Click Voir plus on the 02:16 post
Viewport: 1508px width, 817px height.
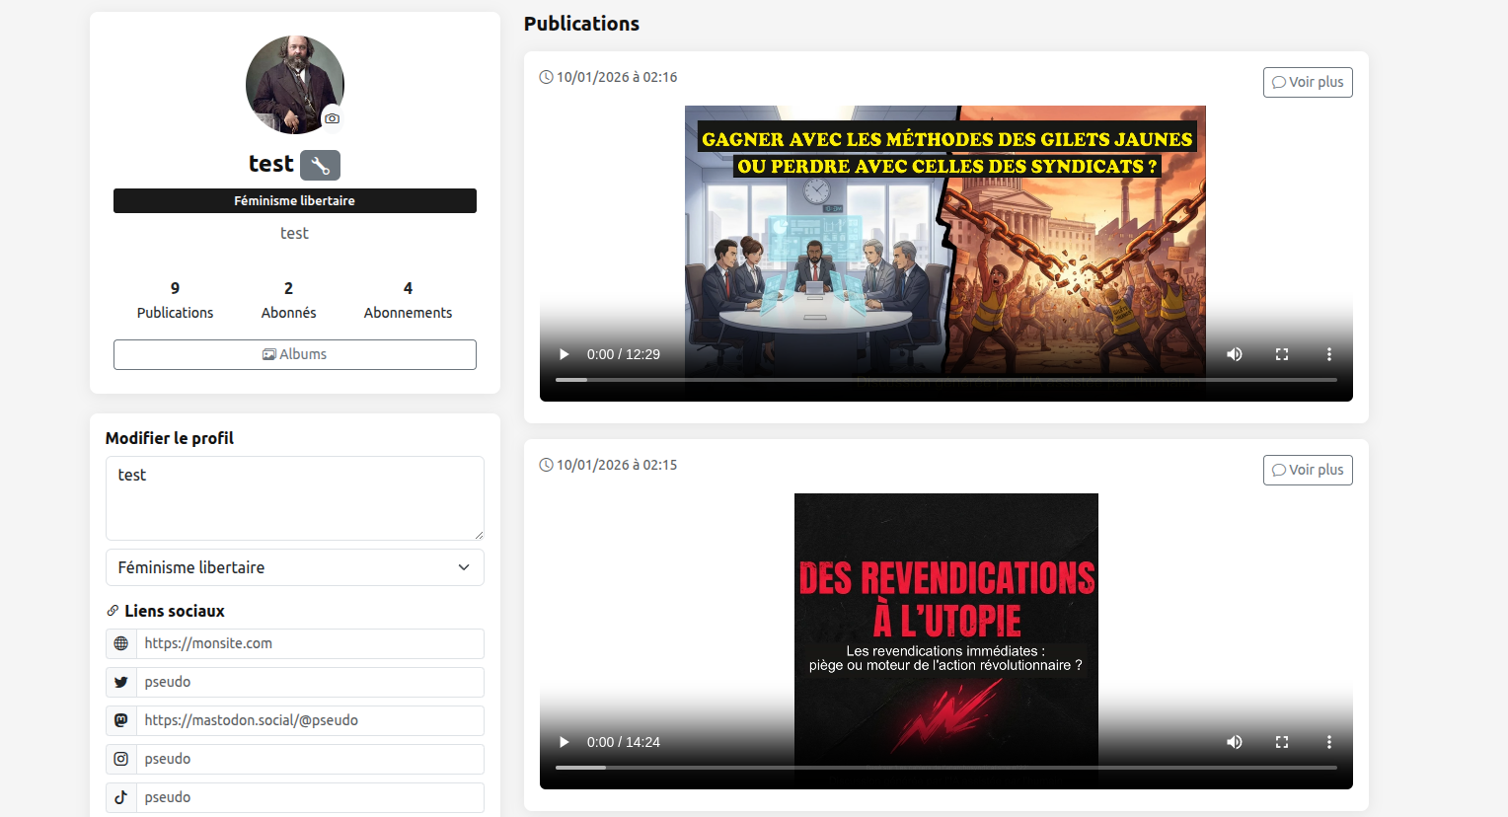[x=1307, y=82]
